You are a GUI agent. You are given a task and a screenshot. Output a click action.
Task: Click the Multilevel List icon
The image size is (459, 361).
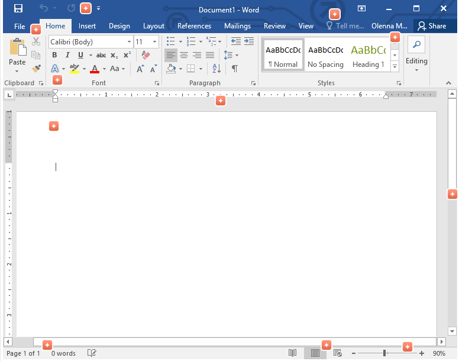pos(211,41)
